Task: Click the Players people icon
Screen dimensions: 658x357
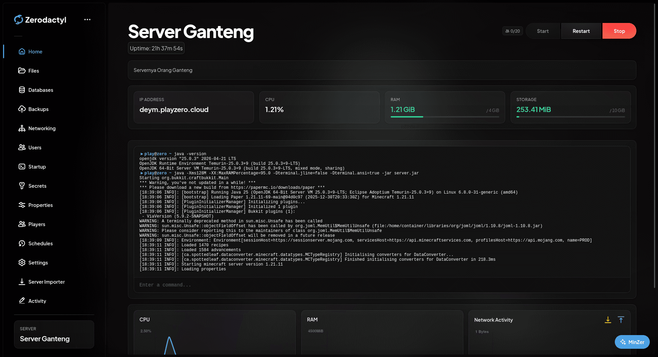Action: (22, 224)
